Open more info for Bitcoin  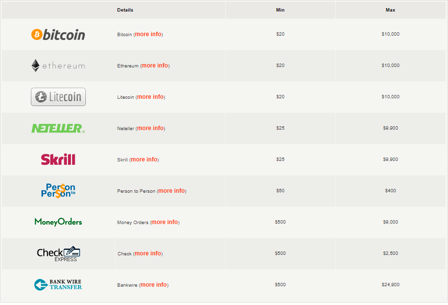pos(148,34)
